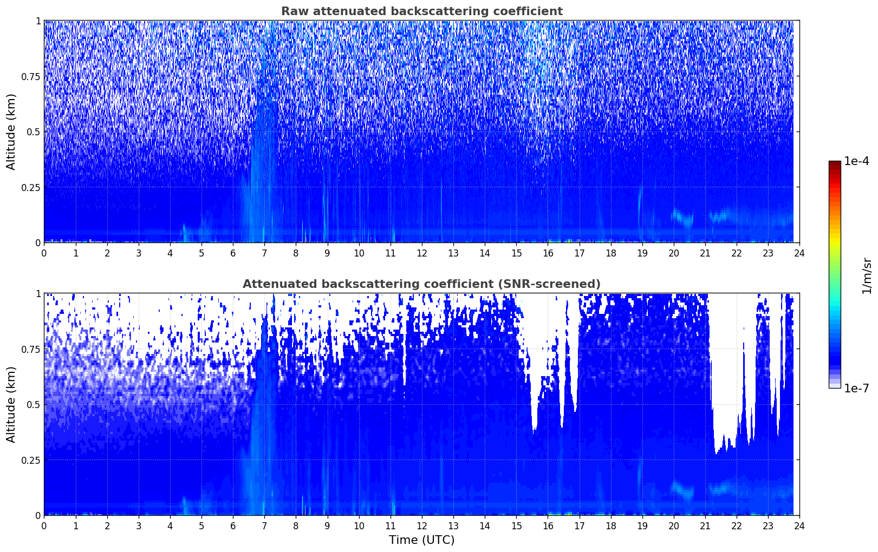The width and height of the screenshot is (878, 552).
Task: Click the top plot's "Altitude (km)" axis label
Action: click(x=11, y=132)
